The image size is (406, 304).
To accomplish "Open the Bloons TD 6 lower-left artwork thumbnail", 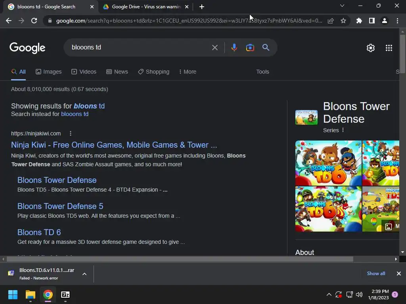I will tap(328, 209).
